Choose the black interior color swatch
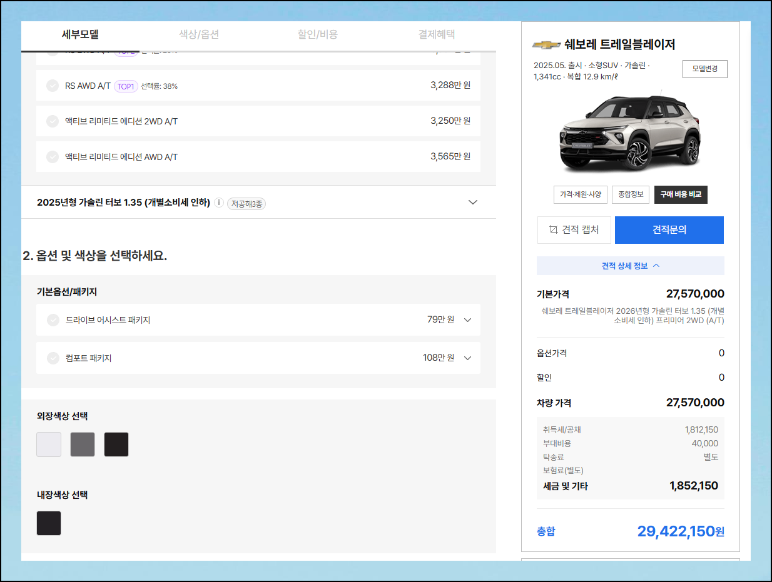772x582 pixels. [x=49, y=523]
